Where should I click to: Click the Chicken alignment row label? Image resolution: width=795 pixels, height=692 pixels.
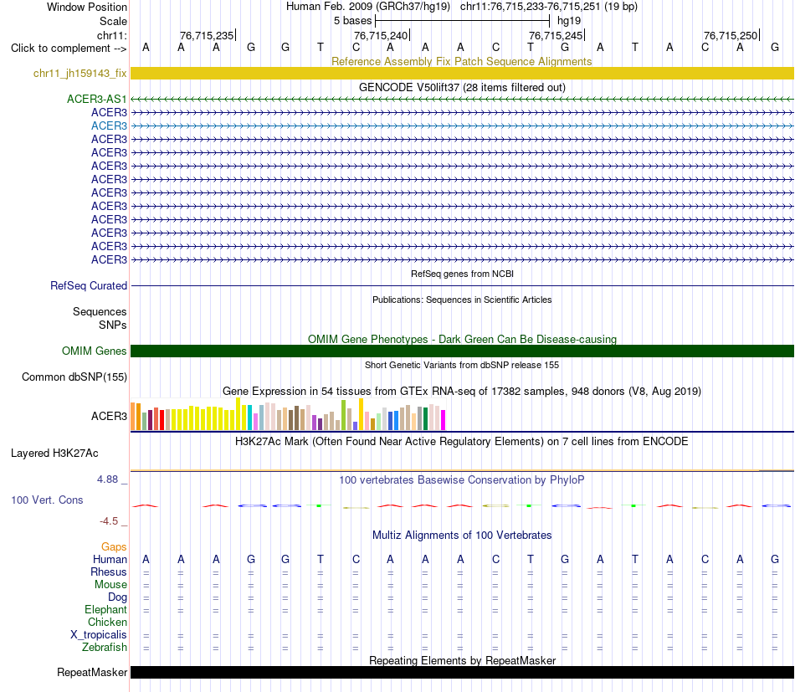[x=107, y=622]
